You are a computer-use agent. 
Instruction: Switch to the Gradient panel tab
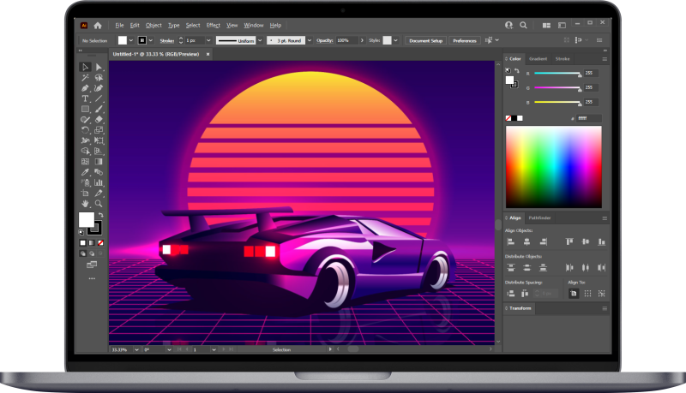tap(538, 58)
